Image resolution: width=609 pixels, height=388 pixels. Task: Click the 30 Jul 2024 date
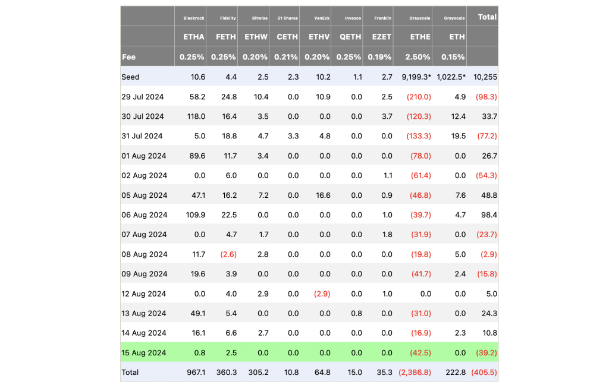coord(143,116)
